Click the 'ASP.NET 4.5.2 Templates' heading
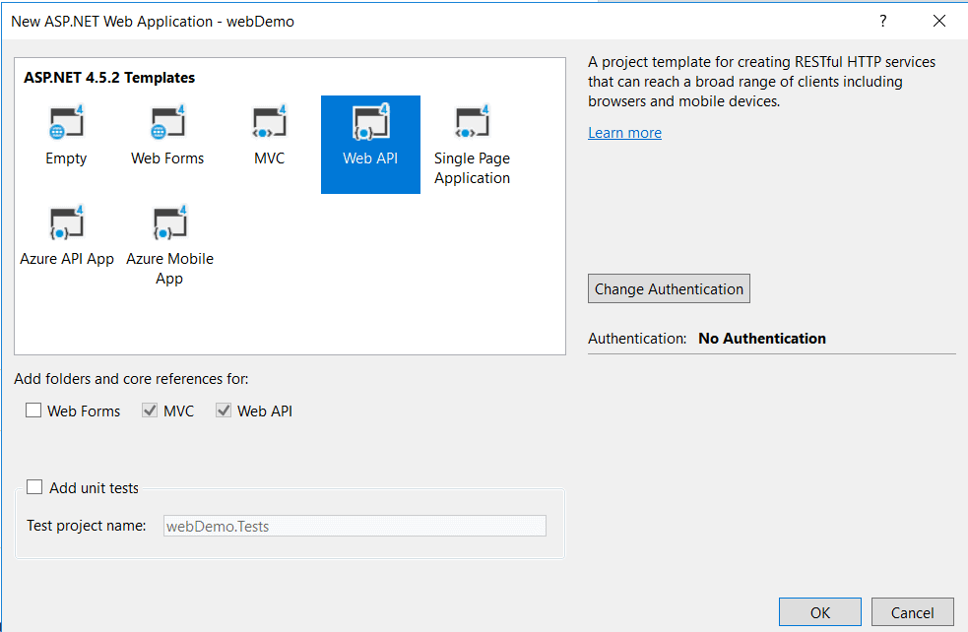Image resolution: width=968 pixels, height=632 pixels. 109,78
